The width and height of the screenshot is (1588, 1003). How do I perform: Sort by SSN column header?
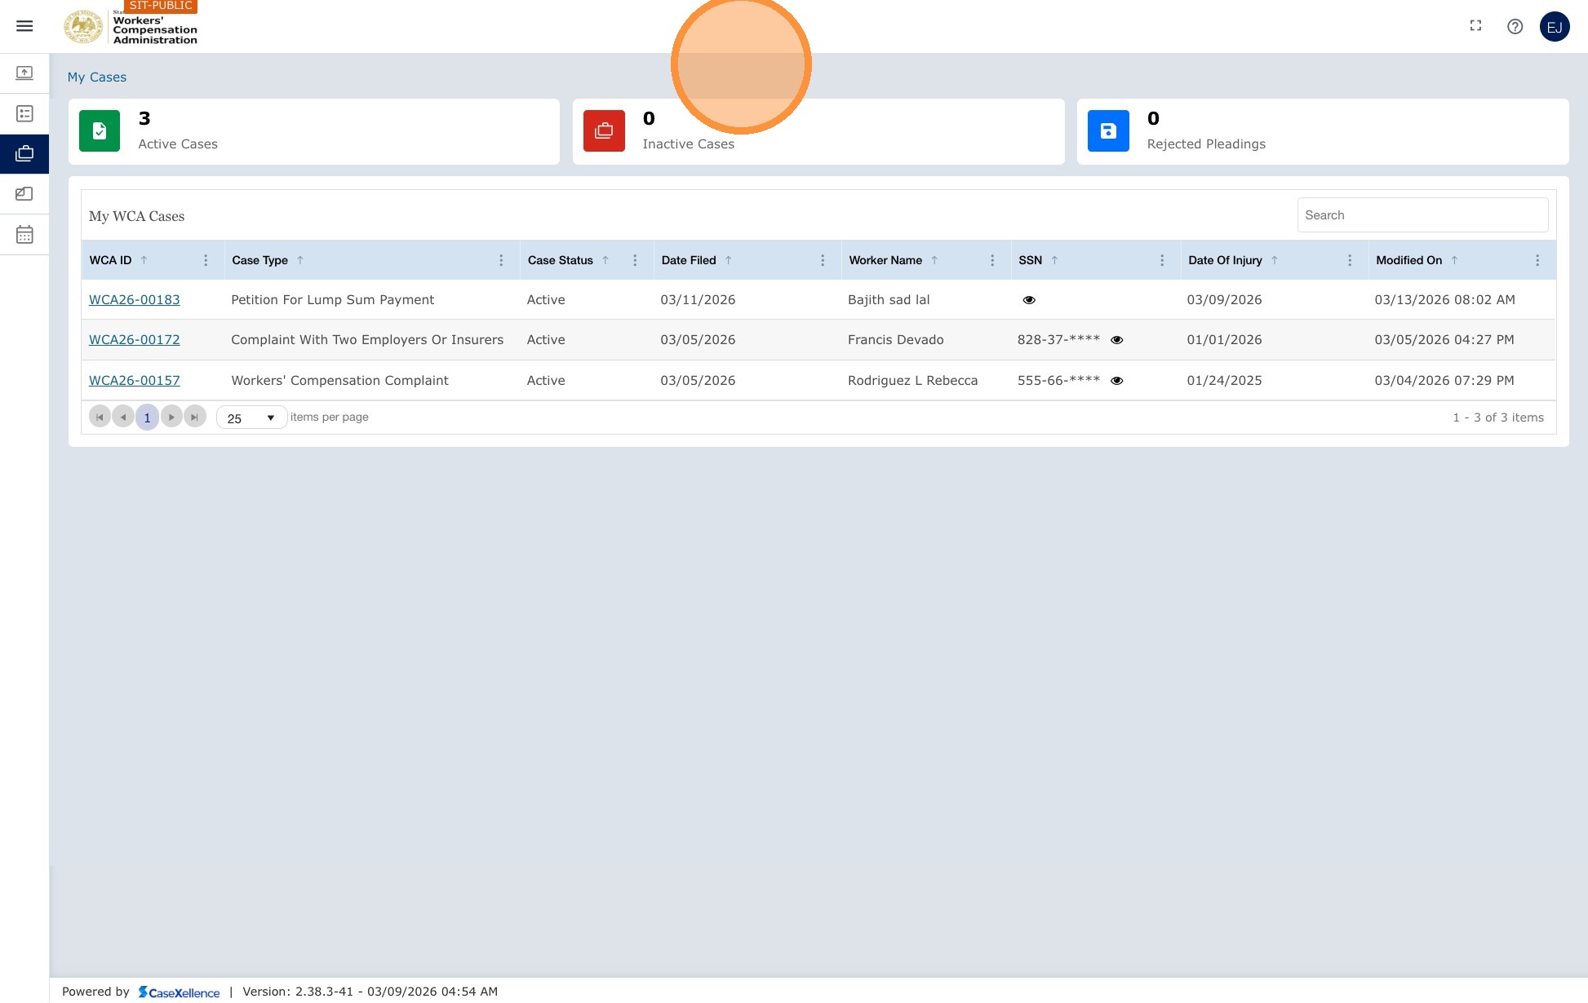(x=1030, y=260)
